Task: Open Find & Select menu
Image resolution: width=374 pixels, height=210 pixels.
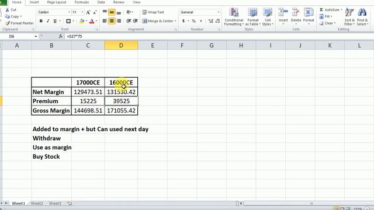Action: [x=362, y=17]
